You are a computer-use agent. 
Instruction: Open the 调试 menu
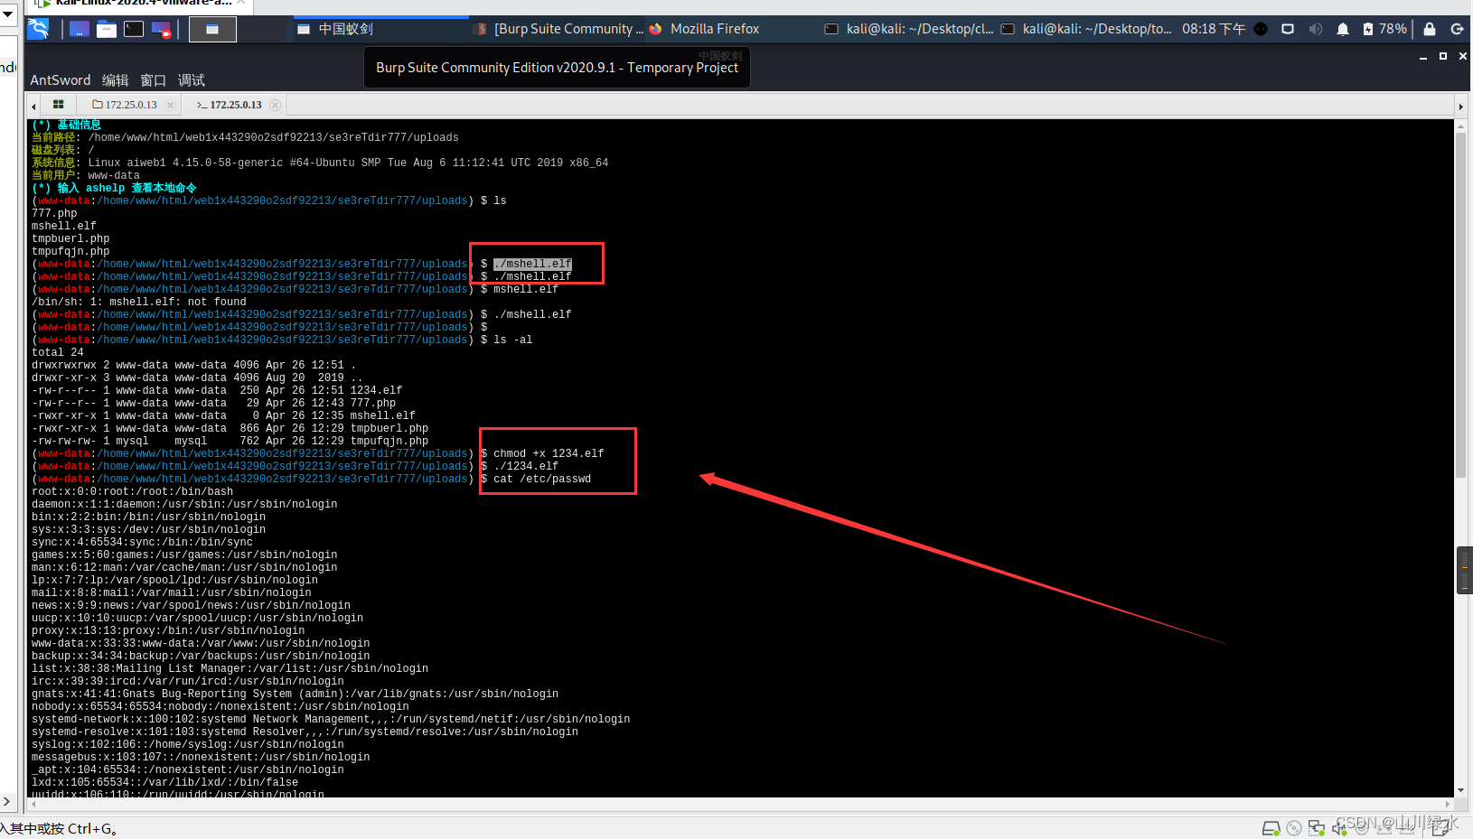pos(192,80)
